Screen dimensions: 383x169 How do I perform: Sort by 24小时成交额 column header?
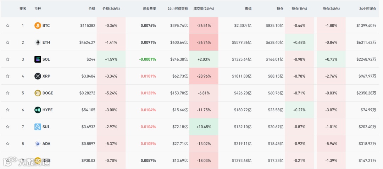coord(178,9)
